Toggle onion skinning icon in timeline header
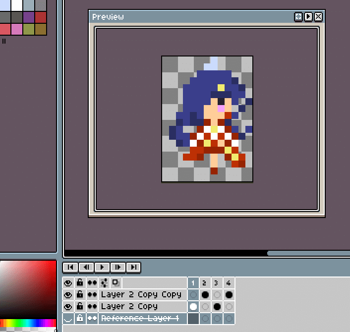This screenshot has height=332, width=350. click(x=116, y=283)
